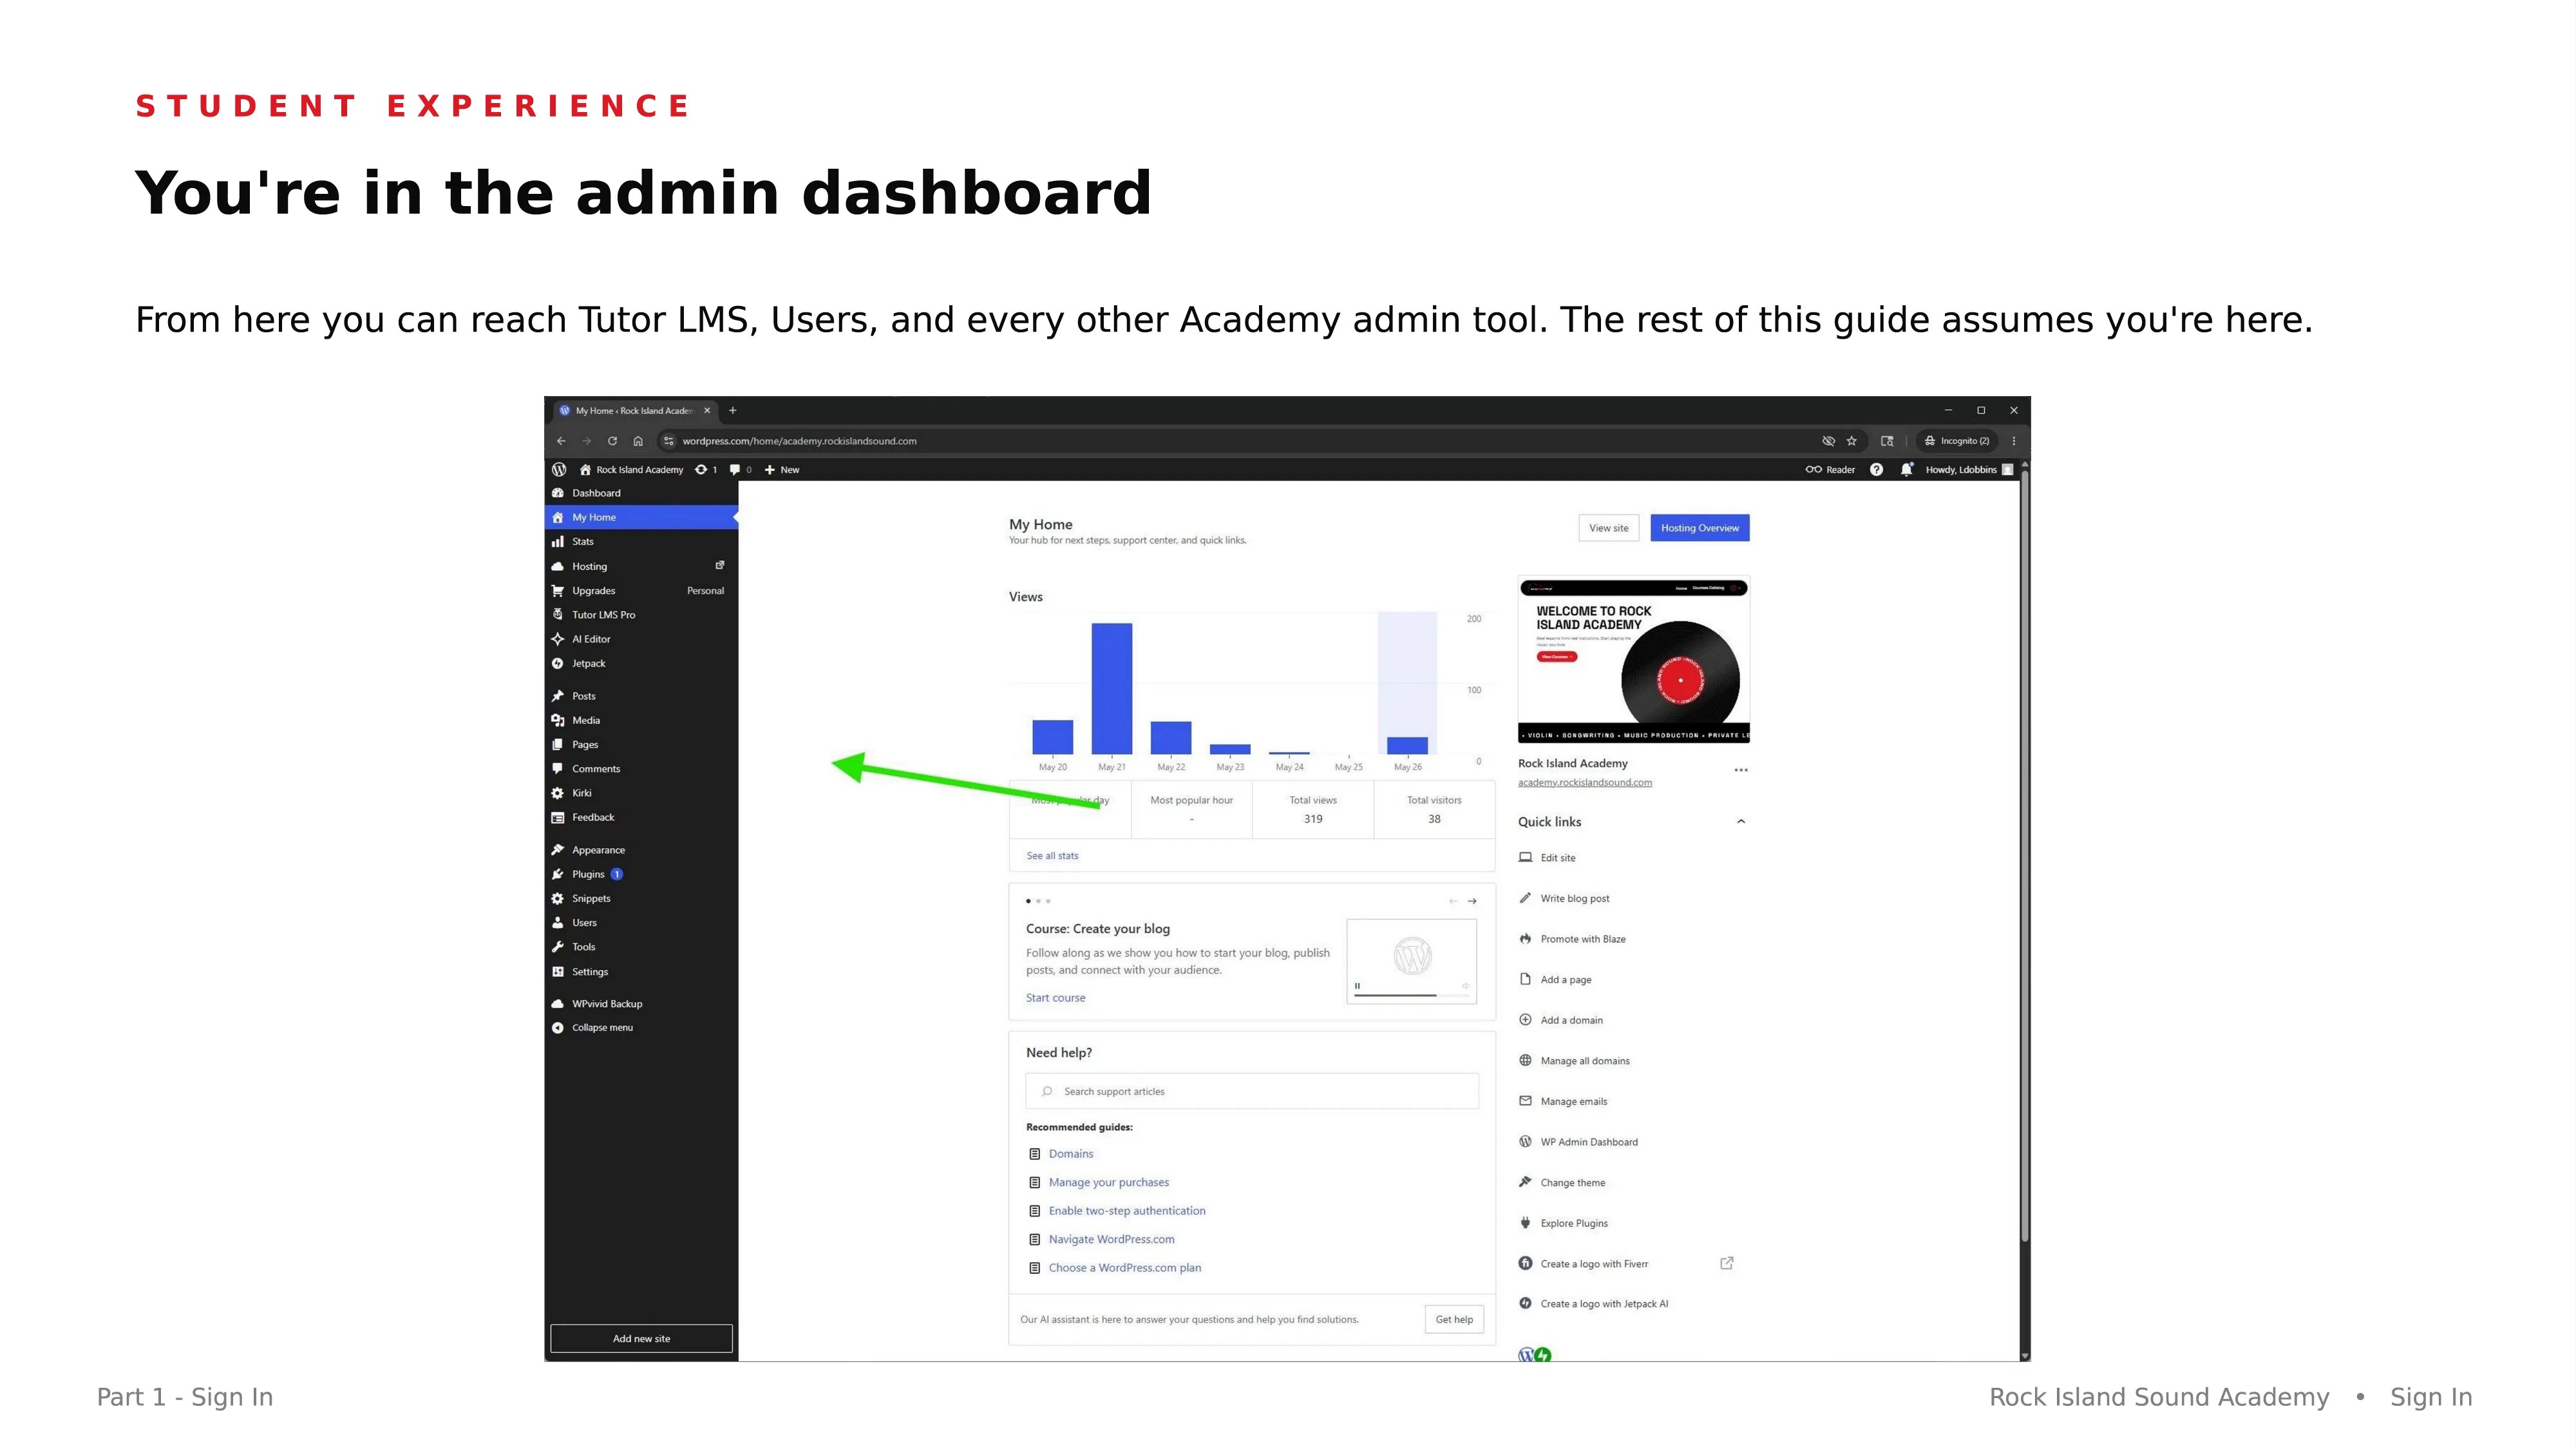The image size is (2576, 1449).
Task: Open the Reader from admin bar
Action: [x=1830, y=469]
